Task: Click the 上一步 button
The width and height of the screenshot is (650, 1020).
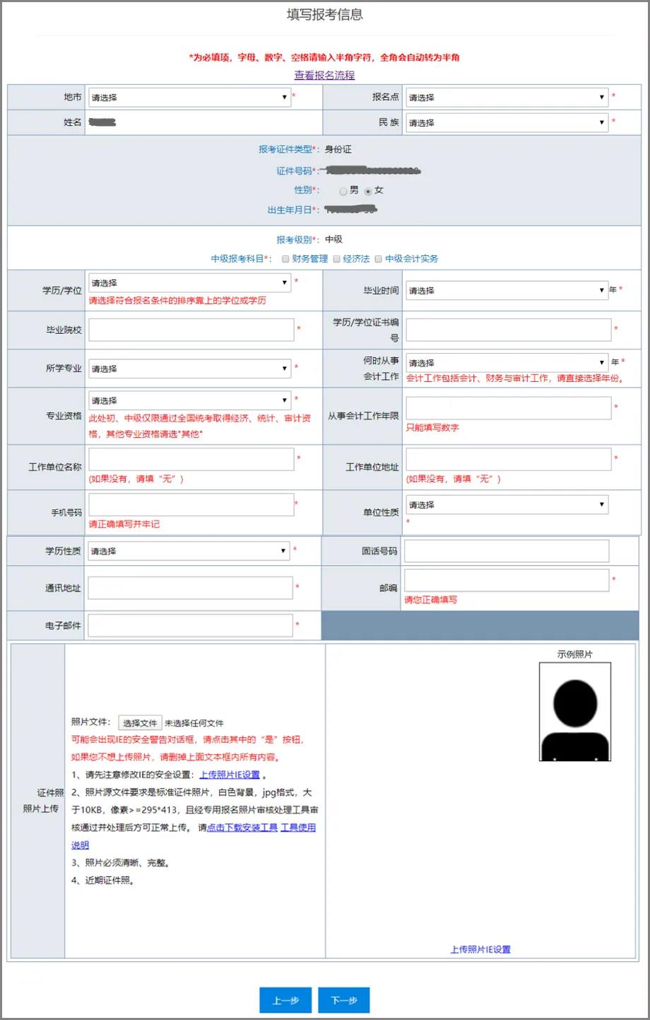Action: tap(286, 1000)
